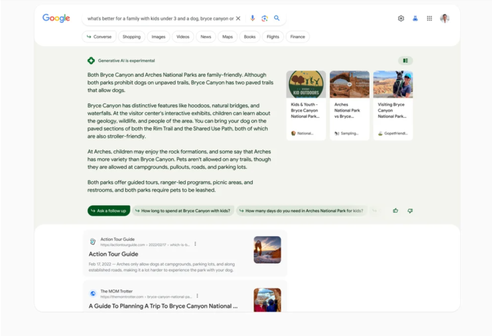Give a thumbs down on the AI response
The width and height of the screenshot is (492, 336).
point(410,211)
